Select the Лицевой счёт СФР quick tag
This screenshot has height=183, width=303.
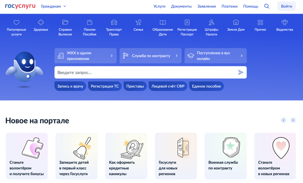[x=168, y=86]
